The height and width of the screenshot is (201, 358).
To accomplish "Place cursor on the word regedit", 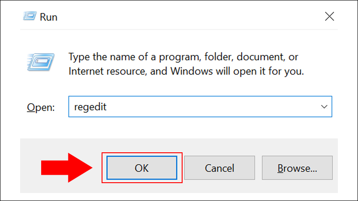I will [x=90, y=107].
